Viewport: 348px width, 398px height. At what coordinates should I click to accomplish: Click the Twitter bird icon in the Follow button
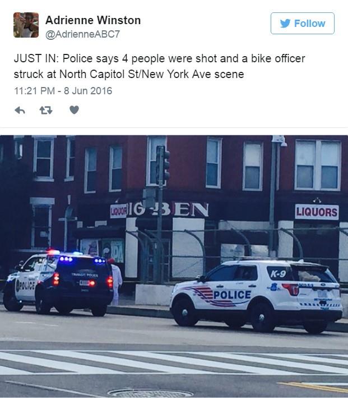[x=285, y=24]
